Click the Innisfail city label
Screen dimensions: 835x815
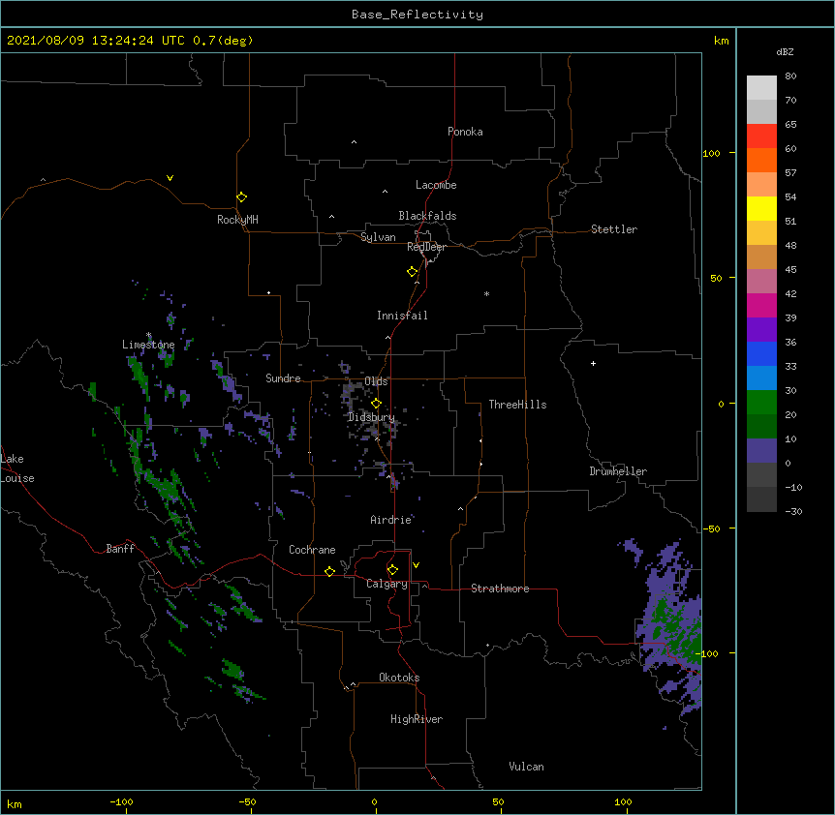point(402,316)
